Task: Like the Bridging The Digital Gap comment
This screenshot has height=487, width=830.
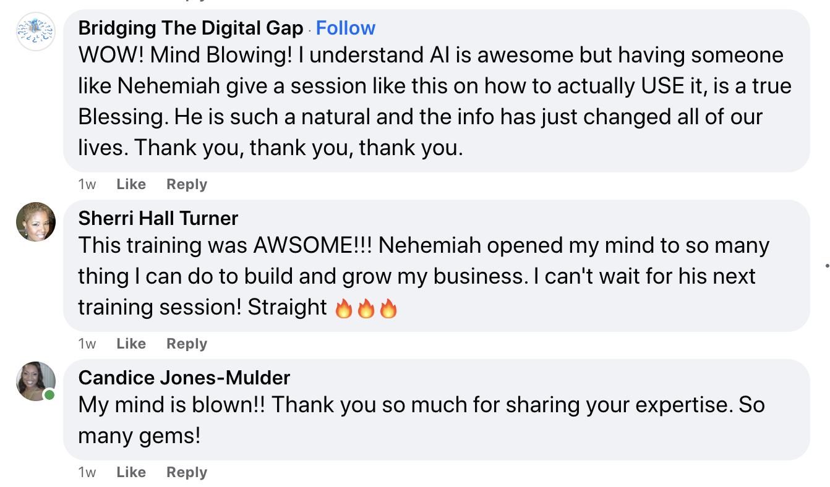Action: coord(131,184)
